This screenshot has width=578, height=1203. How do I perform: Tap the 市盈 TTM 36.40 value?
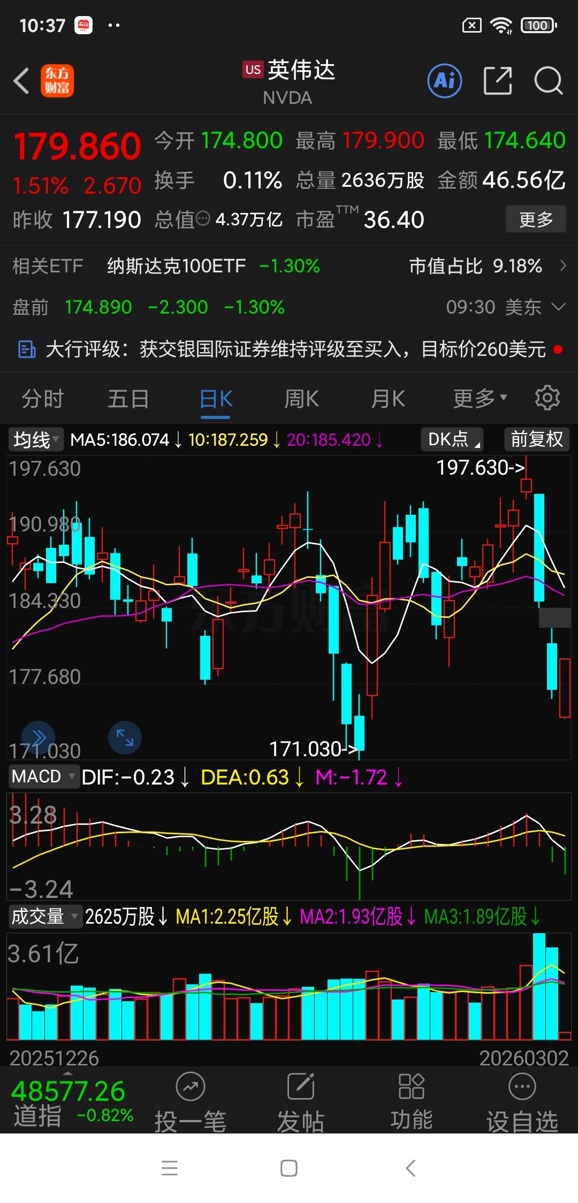360,219
